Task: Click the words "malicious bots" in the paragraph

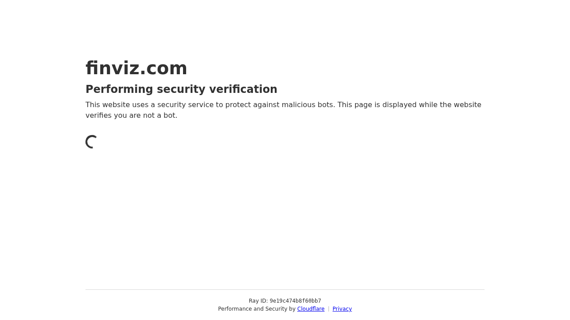Action: click(x=307, y=105)
